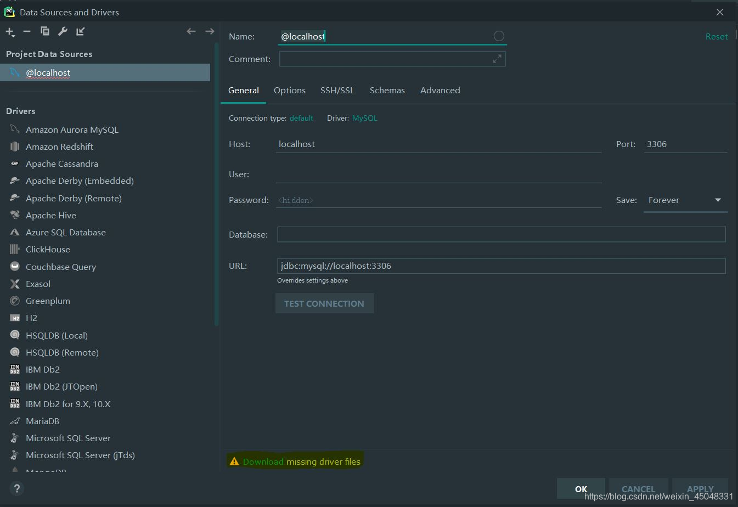Click Reset in the top right

717,36
